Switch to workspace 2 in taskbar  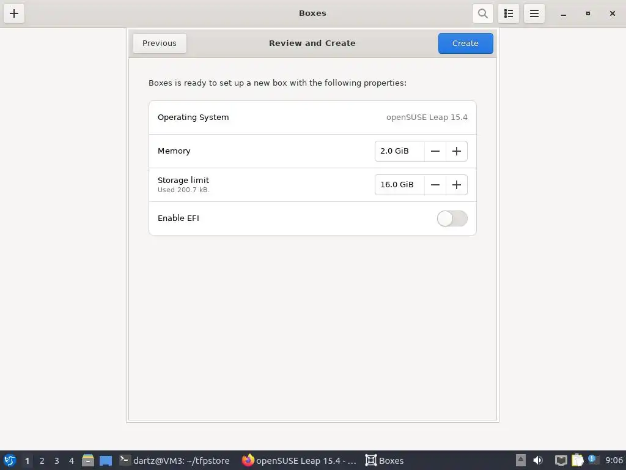(x=42, y=461)
